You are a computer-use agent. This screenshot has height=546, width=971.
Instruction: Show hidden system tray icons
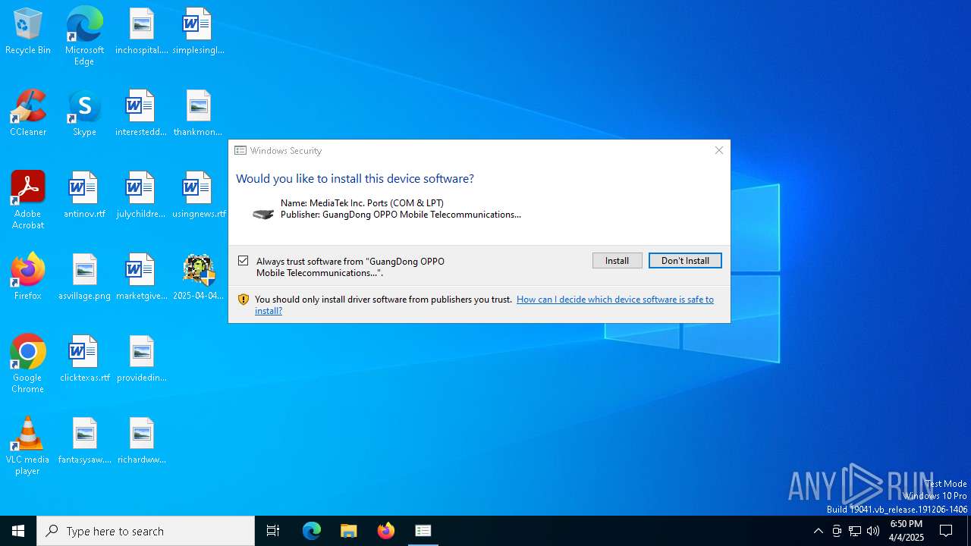click(x=818, y=531)
